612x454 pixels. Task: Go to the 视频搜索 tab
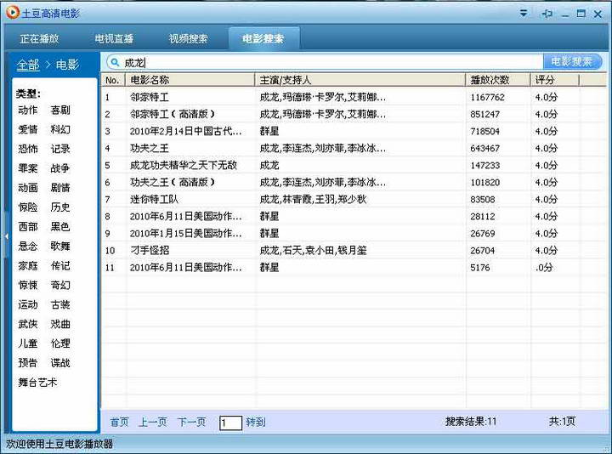(x=188, y=39)
